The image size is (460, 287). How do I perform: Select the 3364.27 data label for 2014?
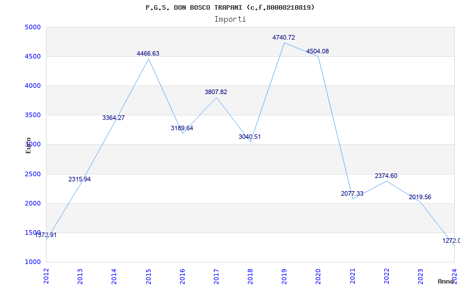(113, 118)
